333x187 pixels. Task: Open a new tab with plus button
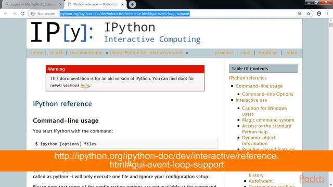tap(132, 4)
